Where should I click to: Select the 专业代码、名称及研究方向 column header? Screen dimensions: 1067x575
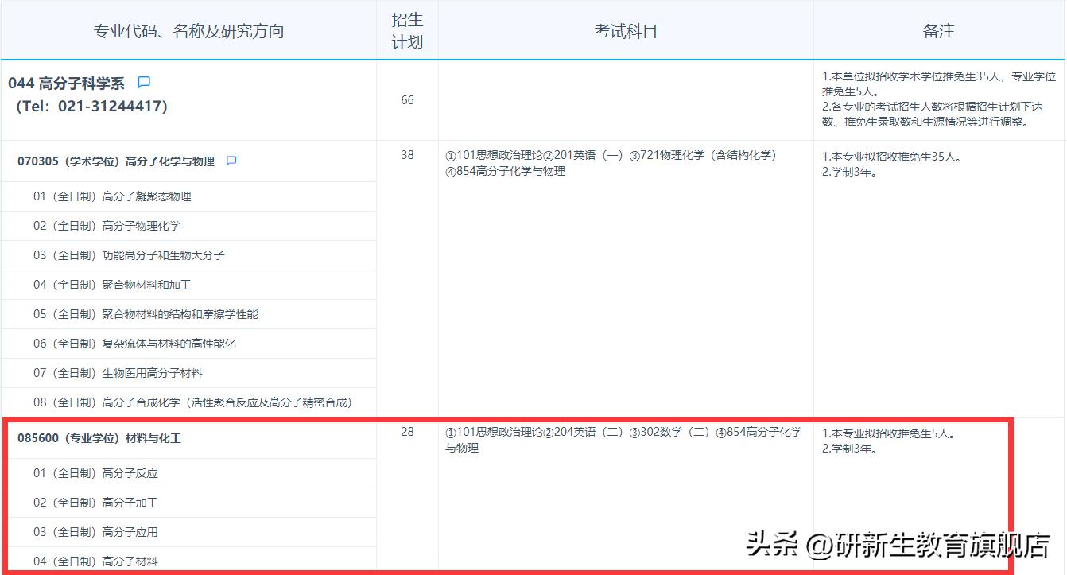pyautogui.click(x=188, y=30)
